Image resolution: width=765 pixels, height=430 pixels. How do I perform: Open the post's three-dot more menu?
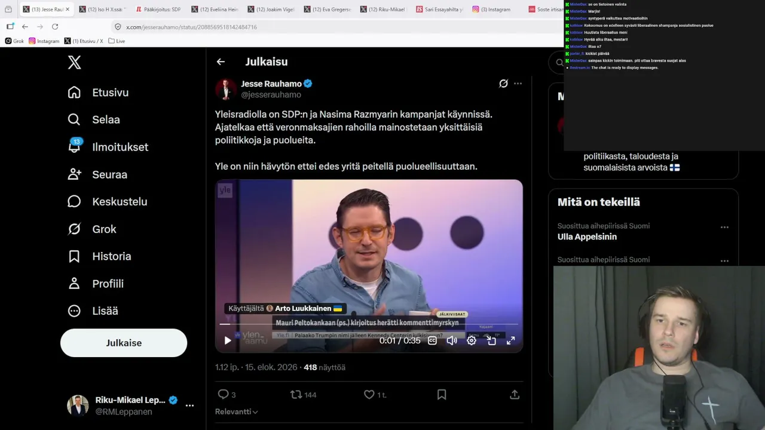(x=518, y=84)
